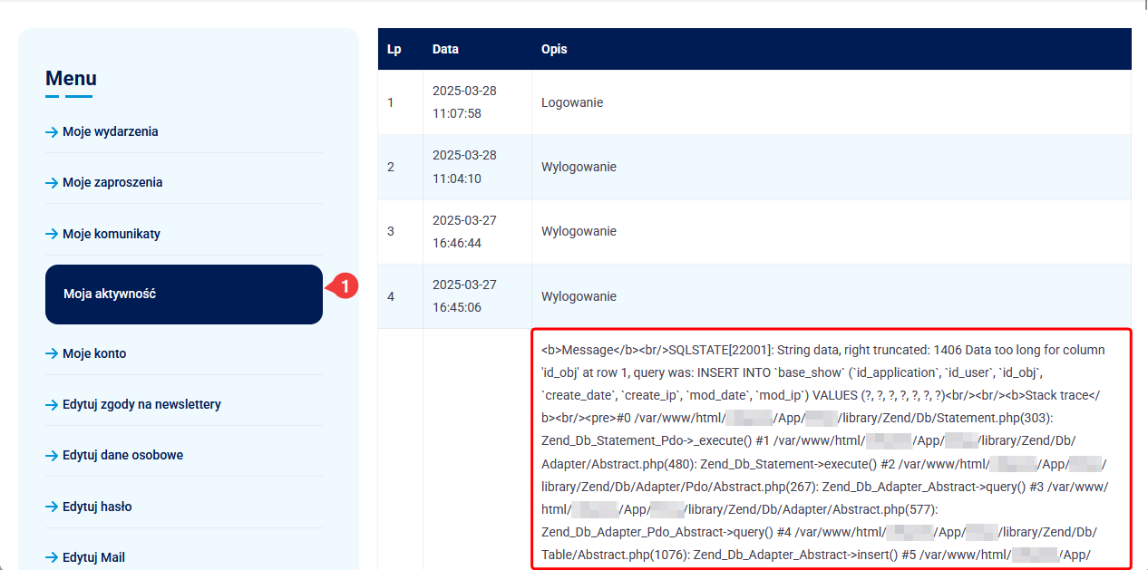Click the Lp column header
The height and width of the screenshot is (570, 1148).
coord(394,49)
